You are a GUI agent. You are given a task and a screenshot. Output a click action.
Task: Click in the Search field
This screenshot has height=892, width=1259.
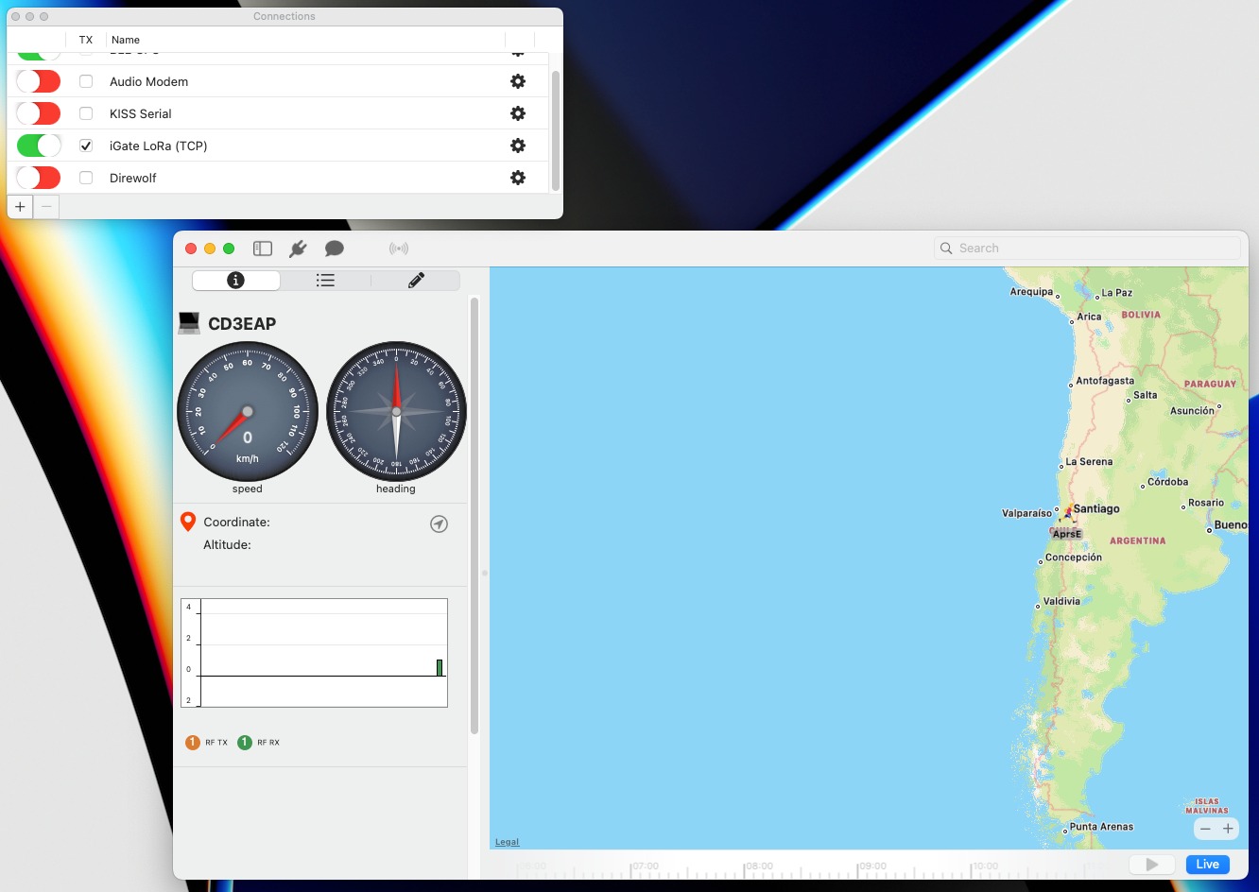point(1087,249)
